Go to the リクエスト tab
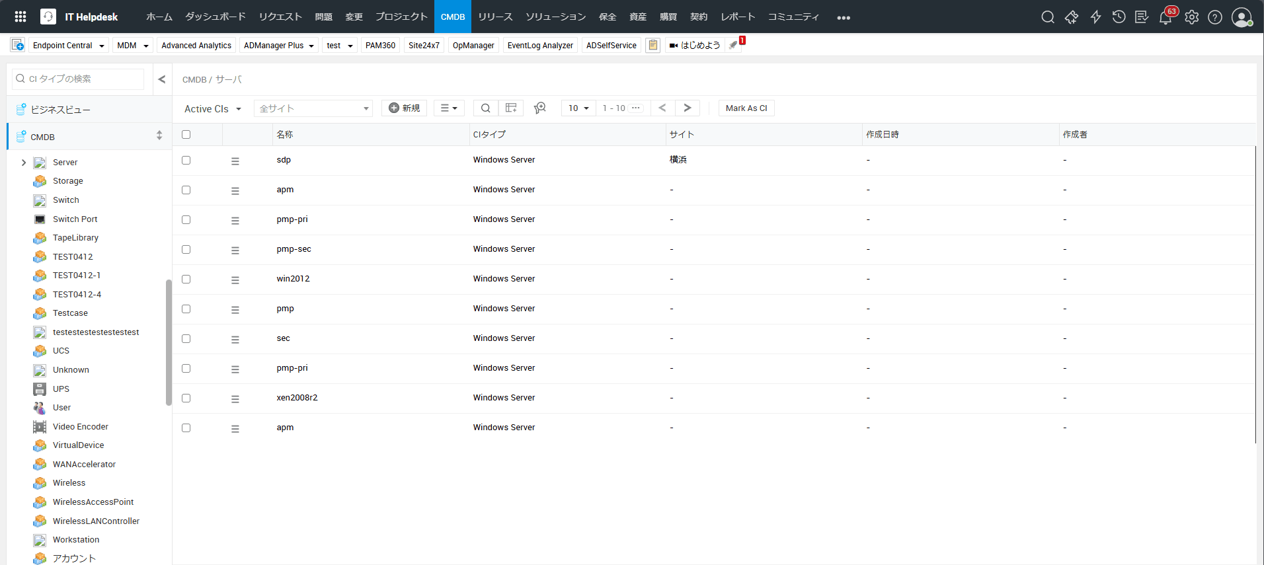This screenshot has height=565, width=1264. click(x=280, y=17)
